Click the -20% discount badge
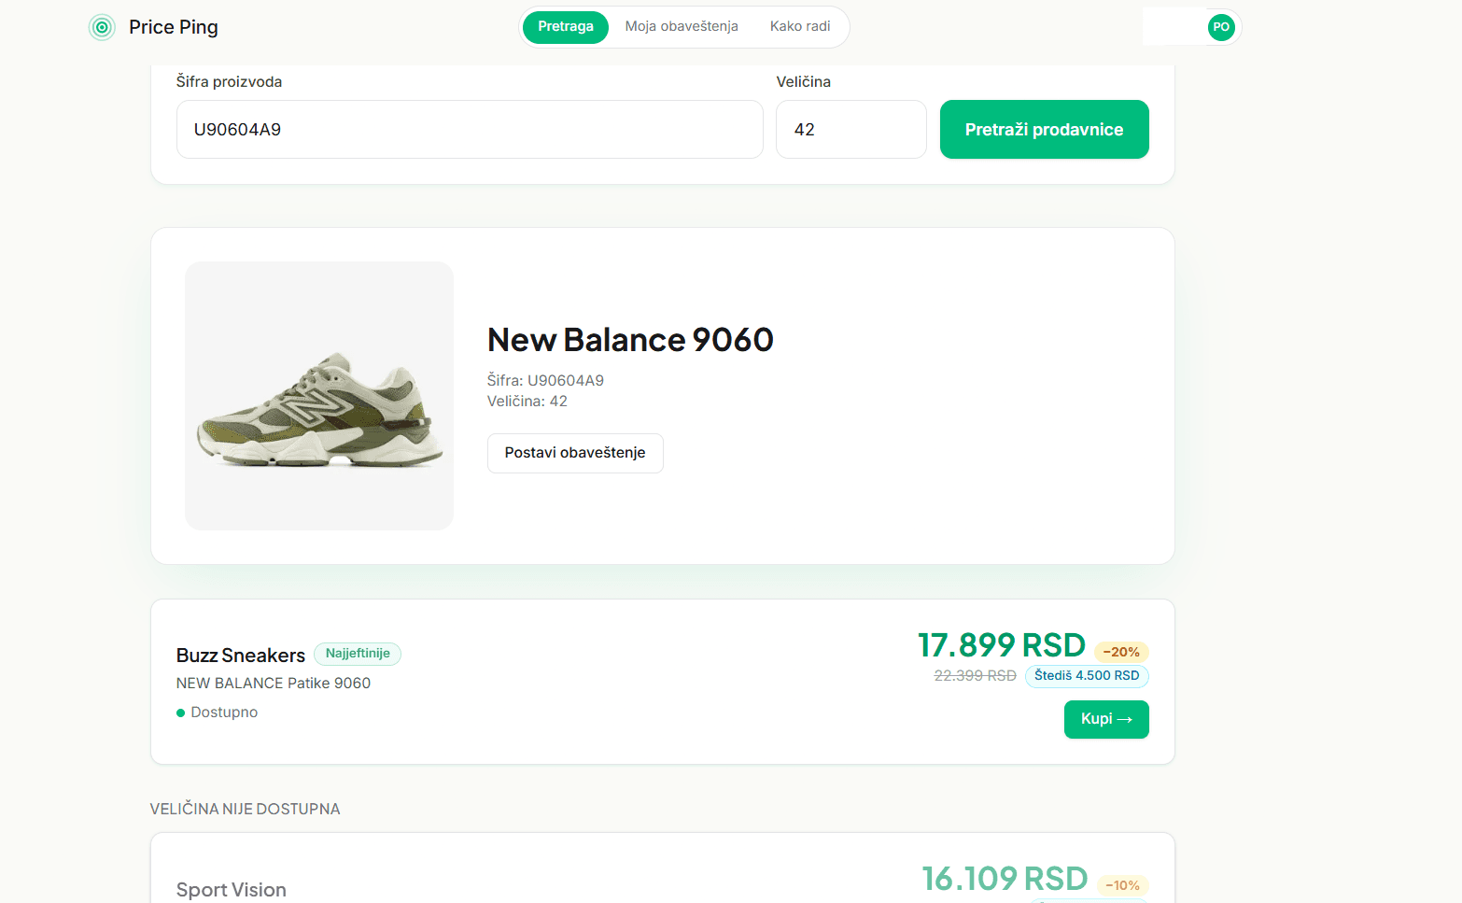Image resolution: width=1462 pixels, height=903 pixels. pyautogui.click(x=1121, y=652)
